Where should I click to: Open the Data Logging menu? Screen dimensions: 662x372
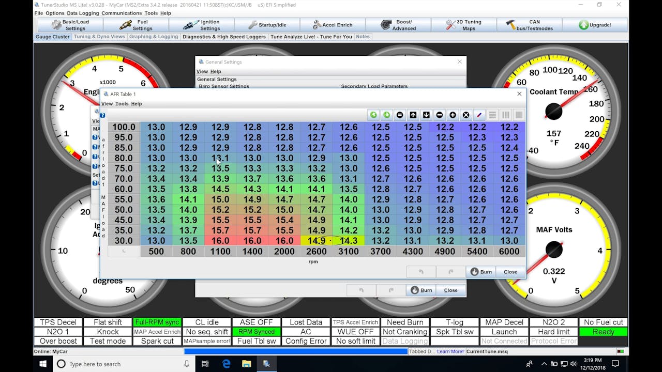[82, 13]
